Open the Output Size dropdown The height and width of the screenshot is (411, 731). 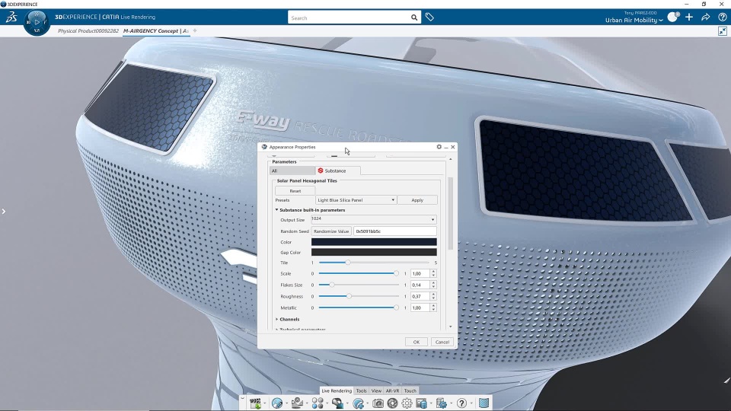(x=374, y=219)
